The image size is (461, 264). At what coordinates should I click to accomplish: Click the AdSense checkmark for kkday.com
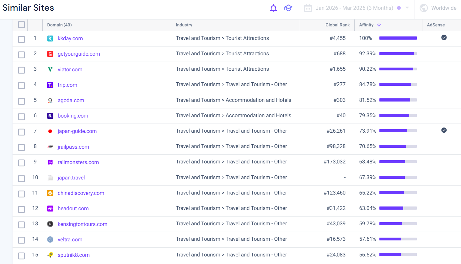[444, 37]
